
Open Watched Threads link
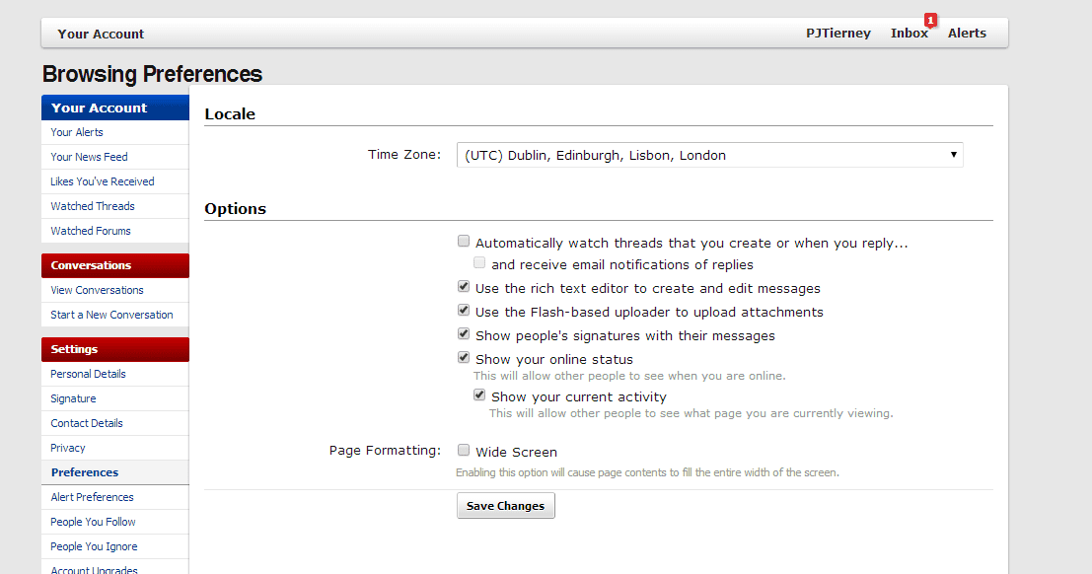click(x=93, y=206)
